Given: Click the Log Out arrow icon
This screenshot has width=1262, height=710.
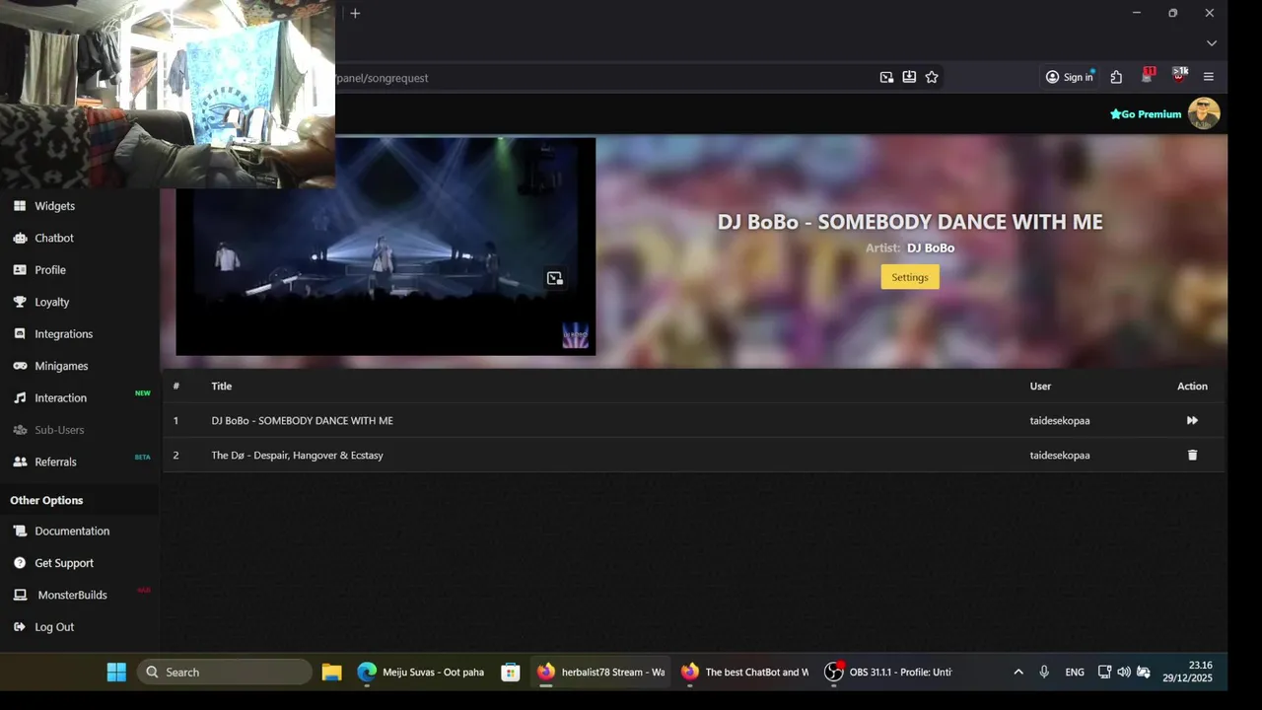Looking at the screenshot, I should [20, 627].
